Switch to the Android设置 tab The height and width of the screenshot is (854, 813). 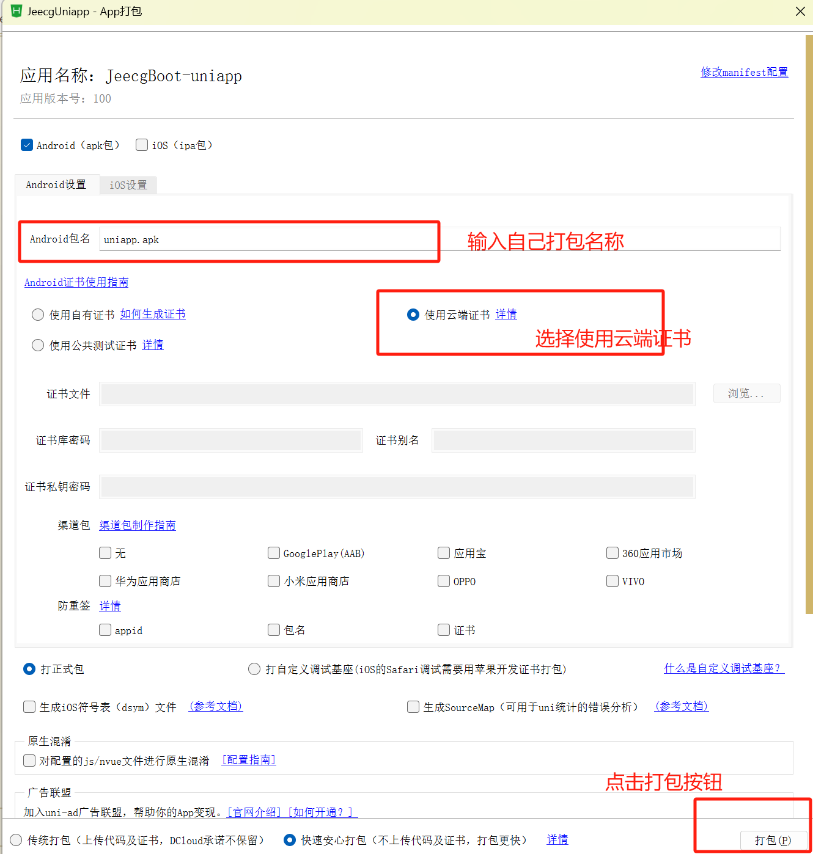point(56,184)
